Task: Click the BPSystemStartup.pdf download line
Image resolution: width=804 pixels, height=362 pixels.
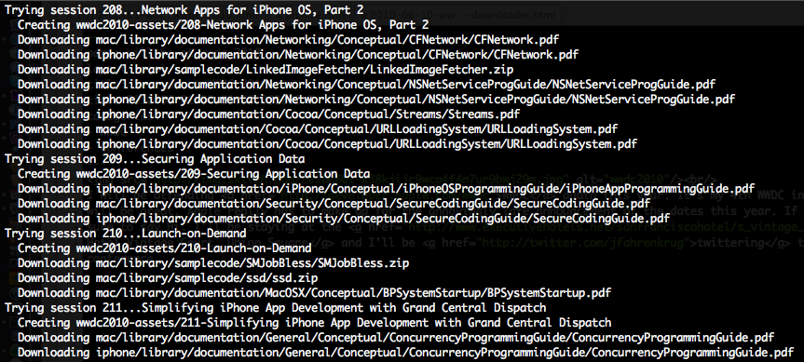Action: pyautogui.click(x=314, y=293)
